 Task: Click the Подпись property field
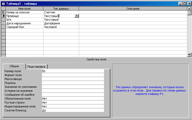[x=73, y=83]
